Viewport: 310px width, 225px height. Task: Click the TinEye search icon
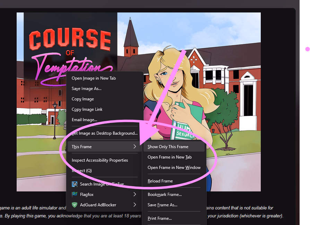75,184
